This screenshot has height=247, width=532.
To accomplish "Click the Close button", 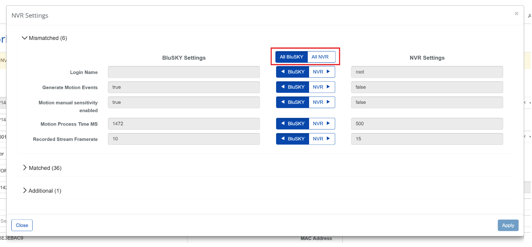I will pyautogui.click(x=22, y=225).
